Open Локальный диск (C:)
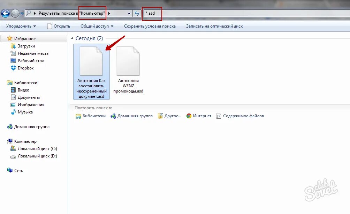Image resolution: width=350 pixels, height=214 pixels. pos(37,149)
